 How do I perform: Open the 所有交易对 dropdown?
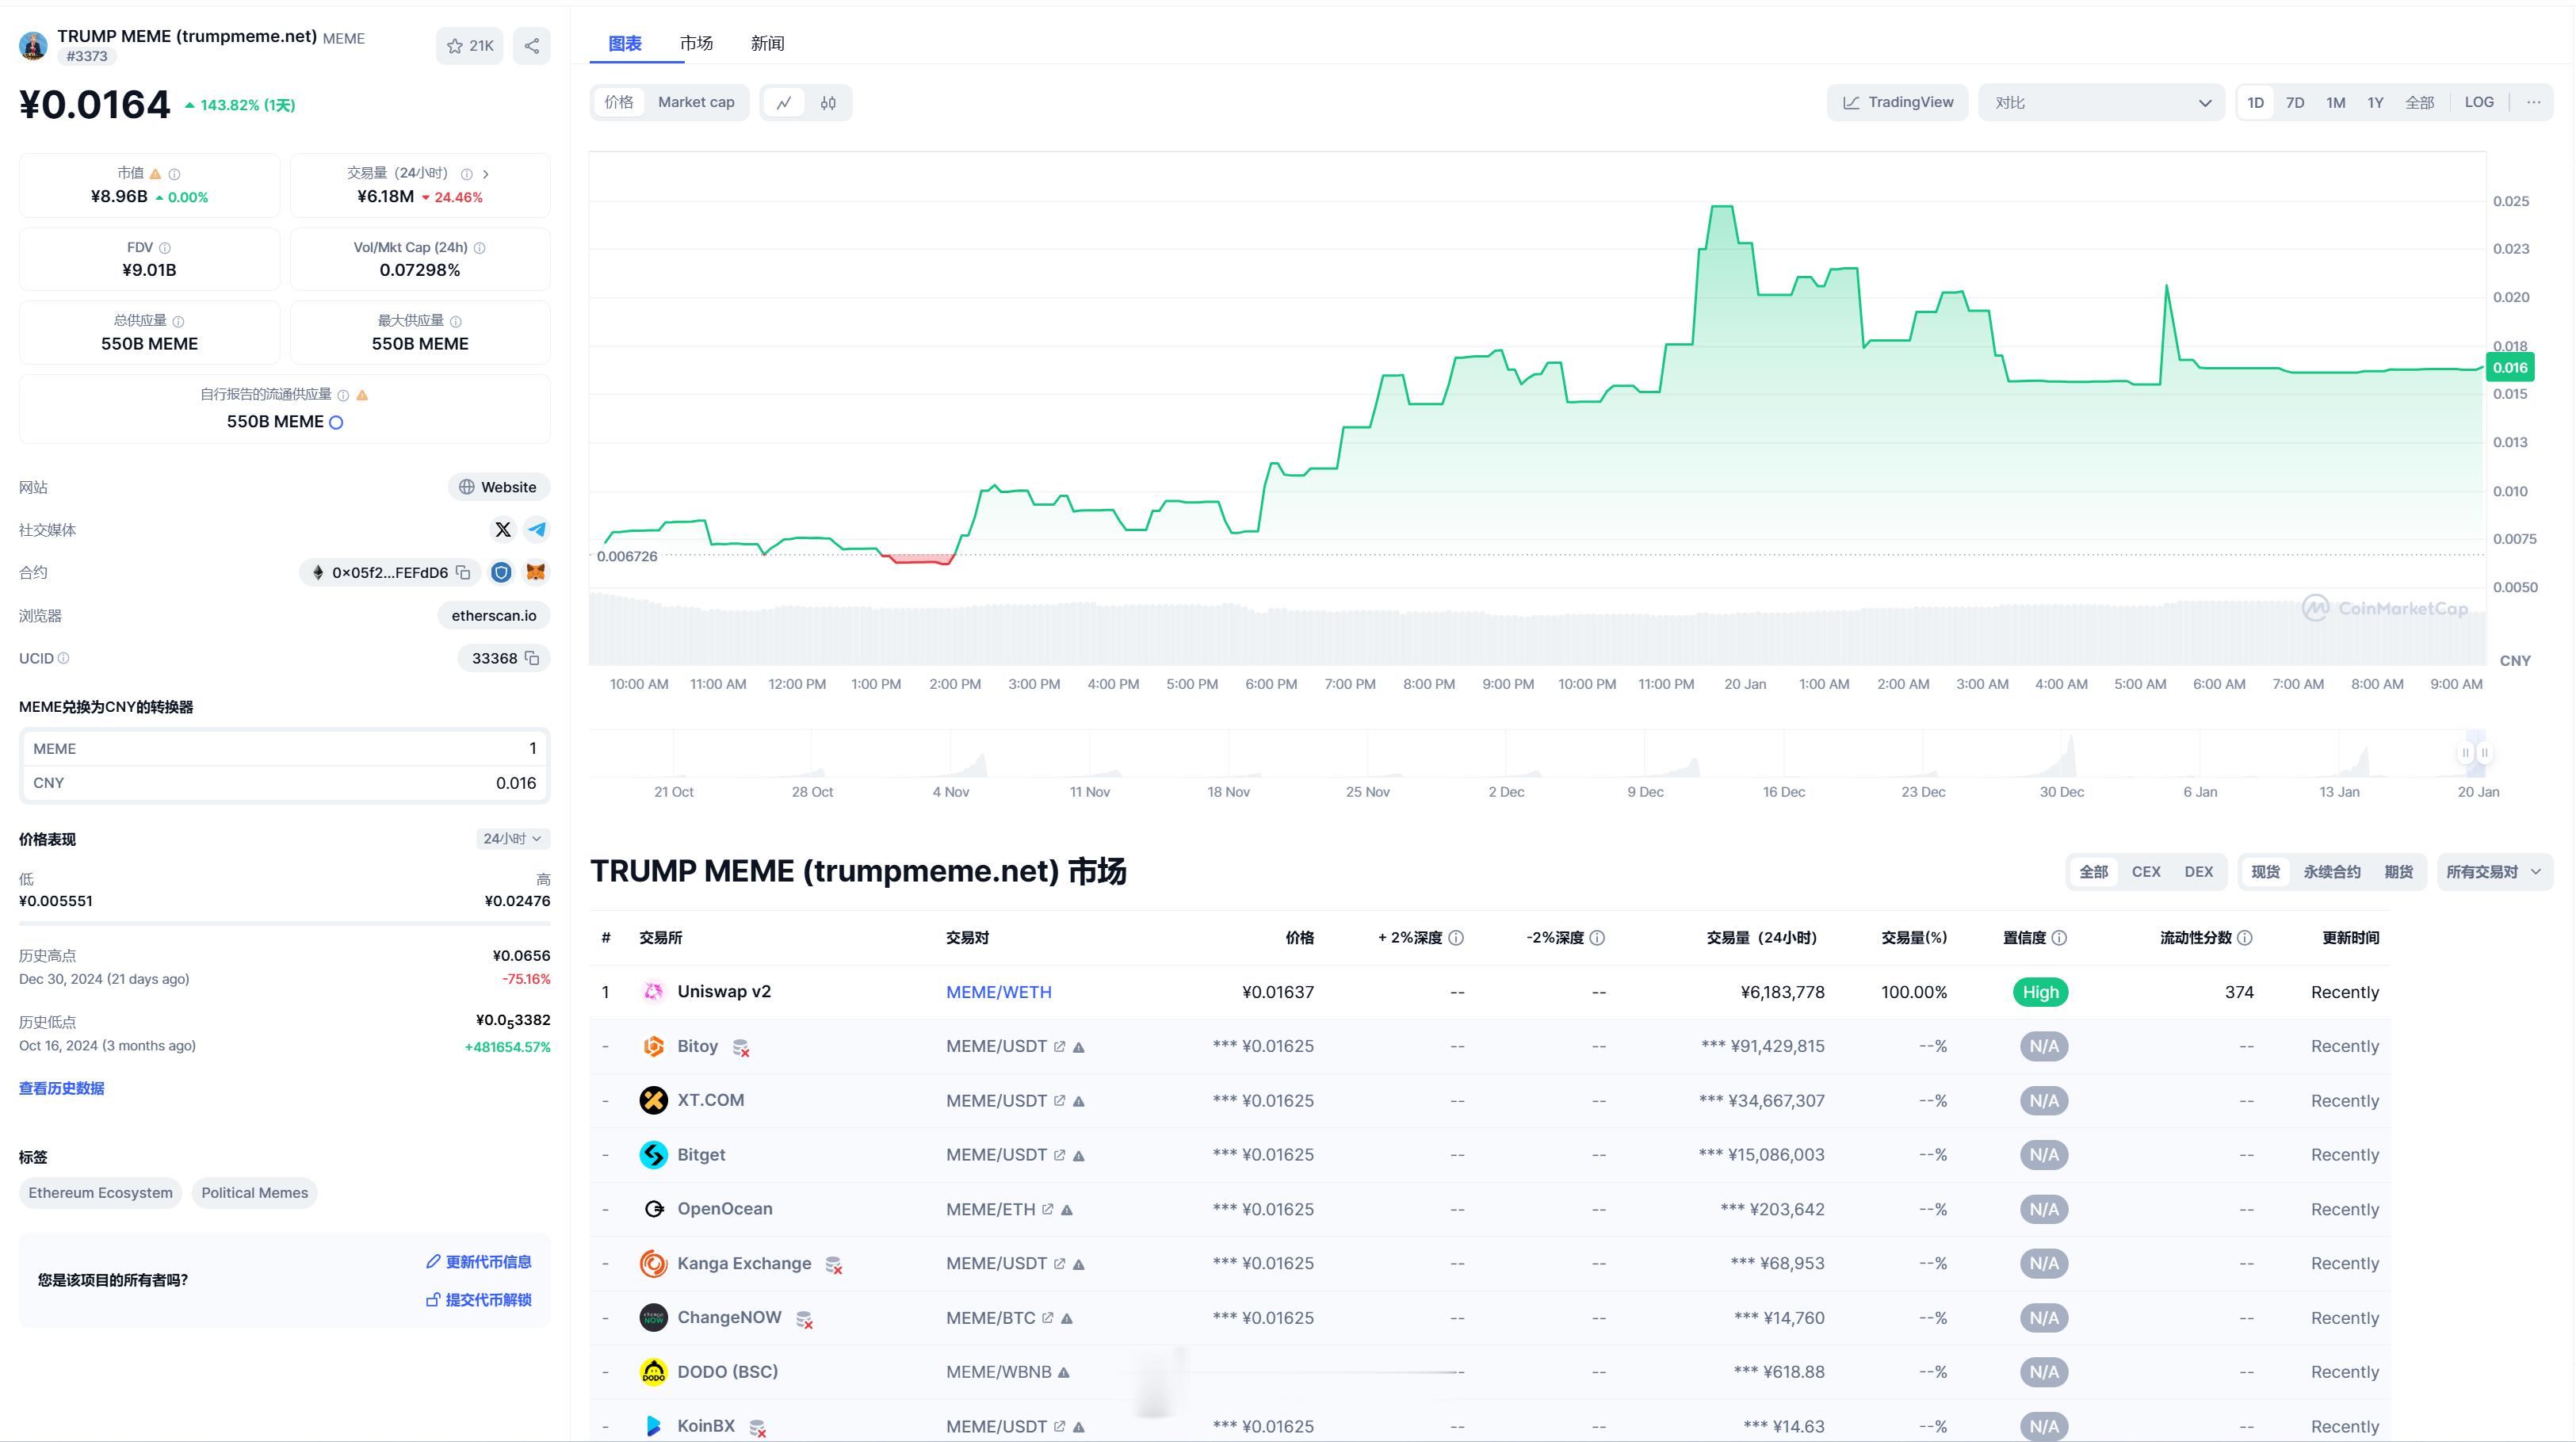(2494, 872)
